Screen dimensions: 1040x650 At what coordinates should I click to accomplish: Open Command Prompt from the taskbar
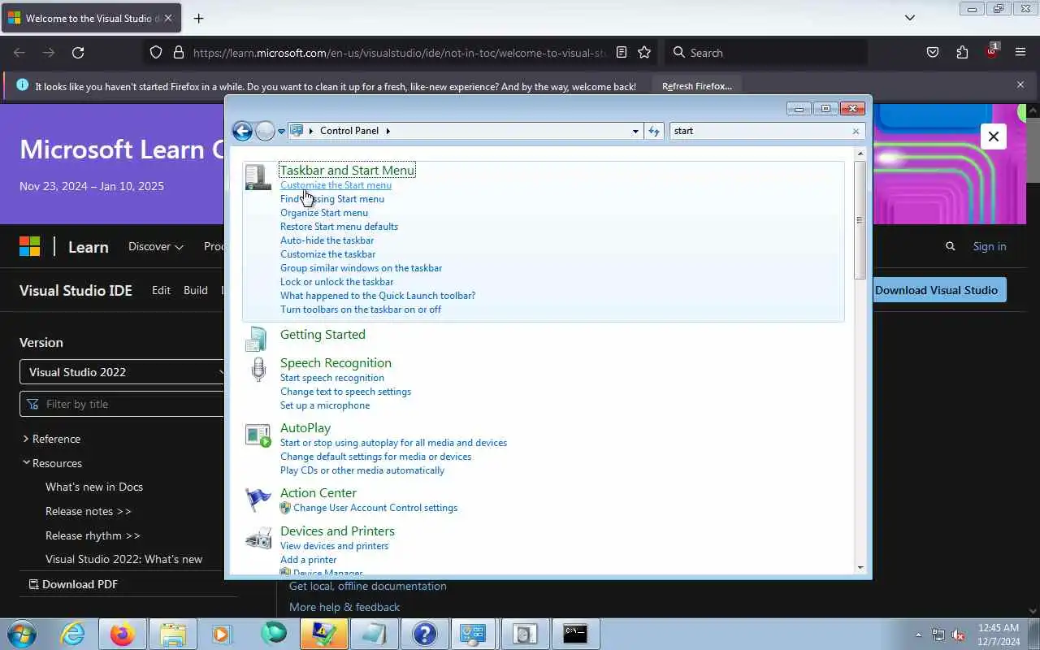click(575, 634)
